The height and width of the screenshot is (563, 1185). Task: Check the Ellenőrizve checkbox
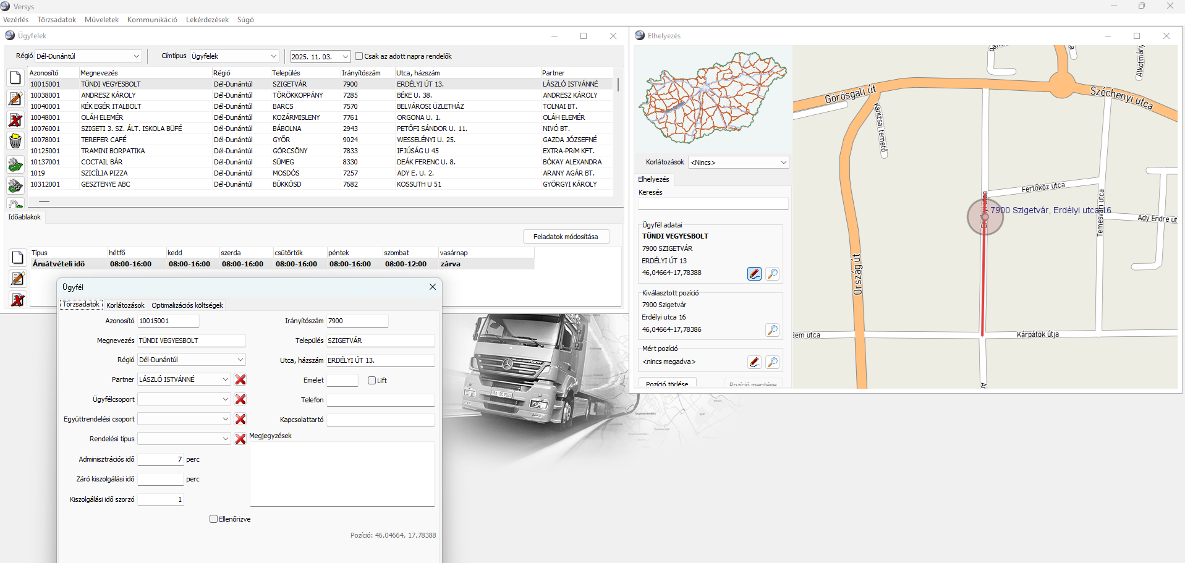213,519
